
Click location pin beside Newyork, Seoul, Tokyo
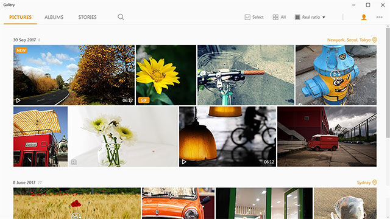pos(374,40)
